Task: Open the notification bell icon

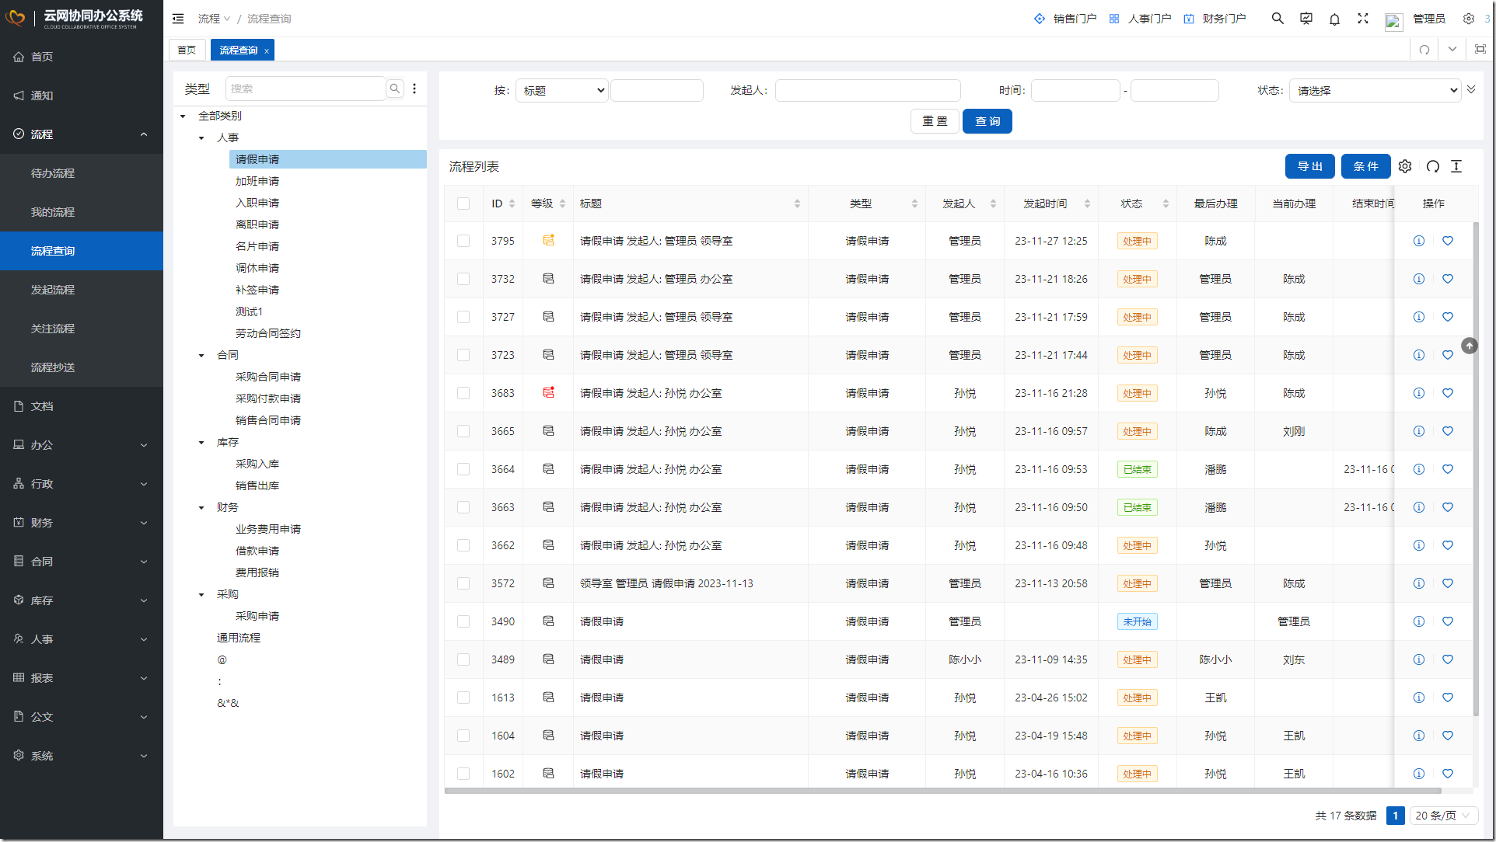Action: click(1334, 19)
